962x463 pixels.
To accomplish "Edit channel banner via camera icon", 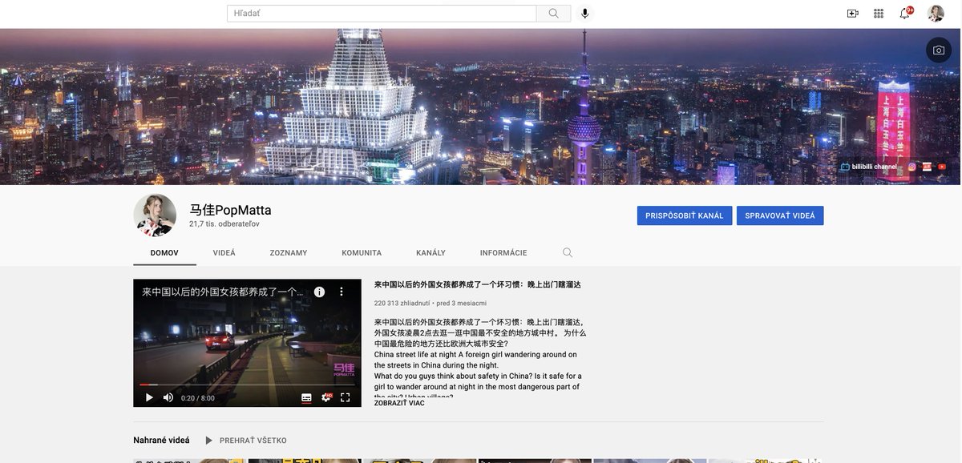I will click(939, 50).
